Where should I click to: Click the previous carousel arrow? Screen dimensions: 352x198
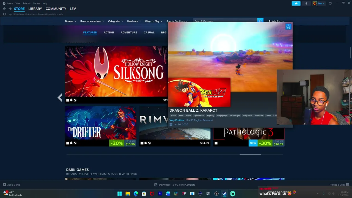click(x=60, y=97)
